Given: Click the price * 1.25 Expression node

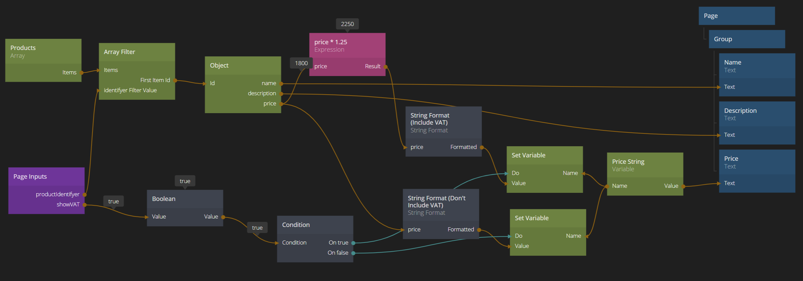Looking at the screenshot, I should pos(347,45).
